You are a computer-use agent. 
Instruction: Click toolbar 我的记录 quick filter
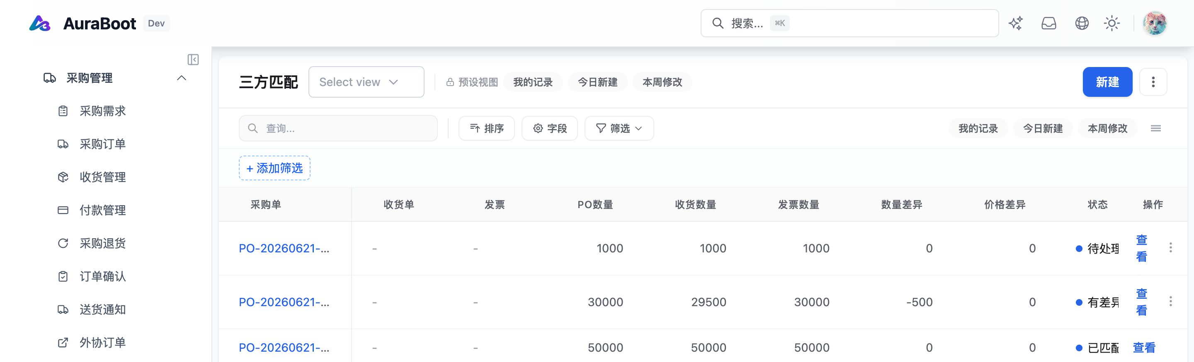pos(978,128)
